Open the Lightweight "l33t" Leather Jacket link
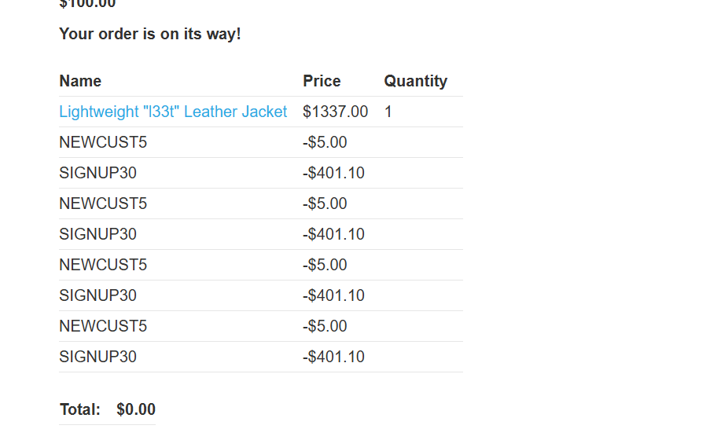This screenshot has height=440, width=710. point(173,112)
